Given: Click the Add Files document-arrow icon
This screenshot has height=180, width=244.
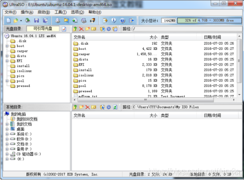Looking at the screenshot, I should pos(105,21).
